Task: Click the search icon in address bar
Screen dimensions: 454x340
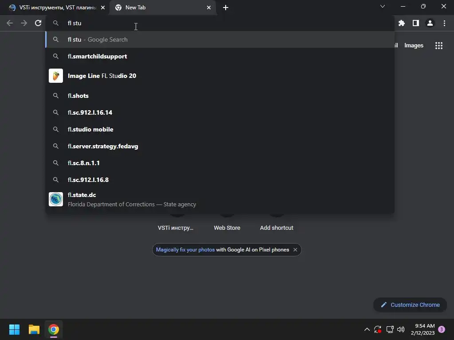Action: coord(56,23)
